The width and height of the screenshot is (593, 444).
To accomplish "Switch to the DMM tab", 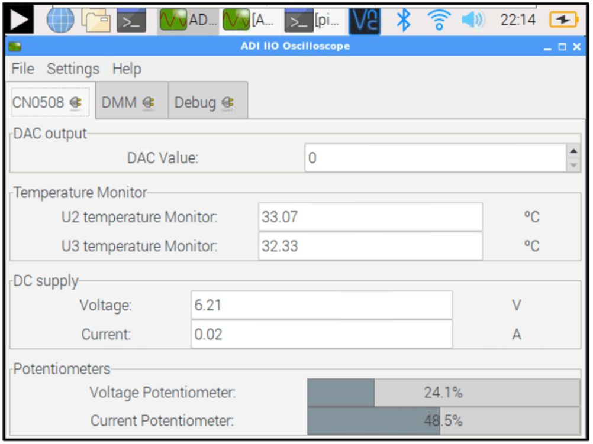I will click(x=120, y=103).
